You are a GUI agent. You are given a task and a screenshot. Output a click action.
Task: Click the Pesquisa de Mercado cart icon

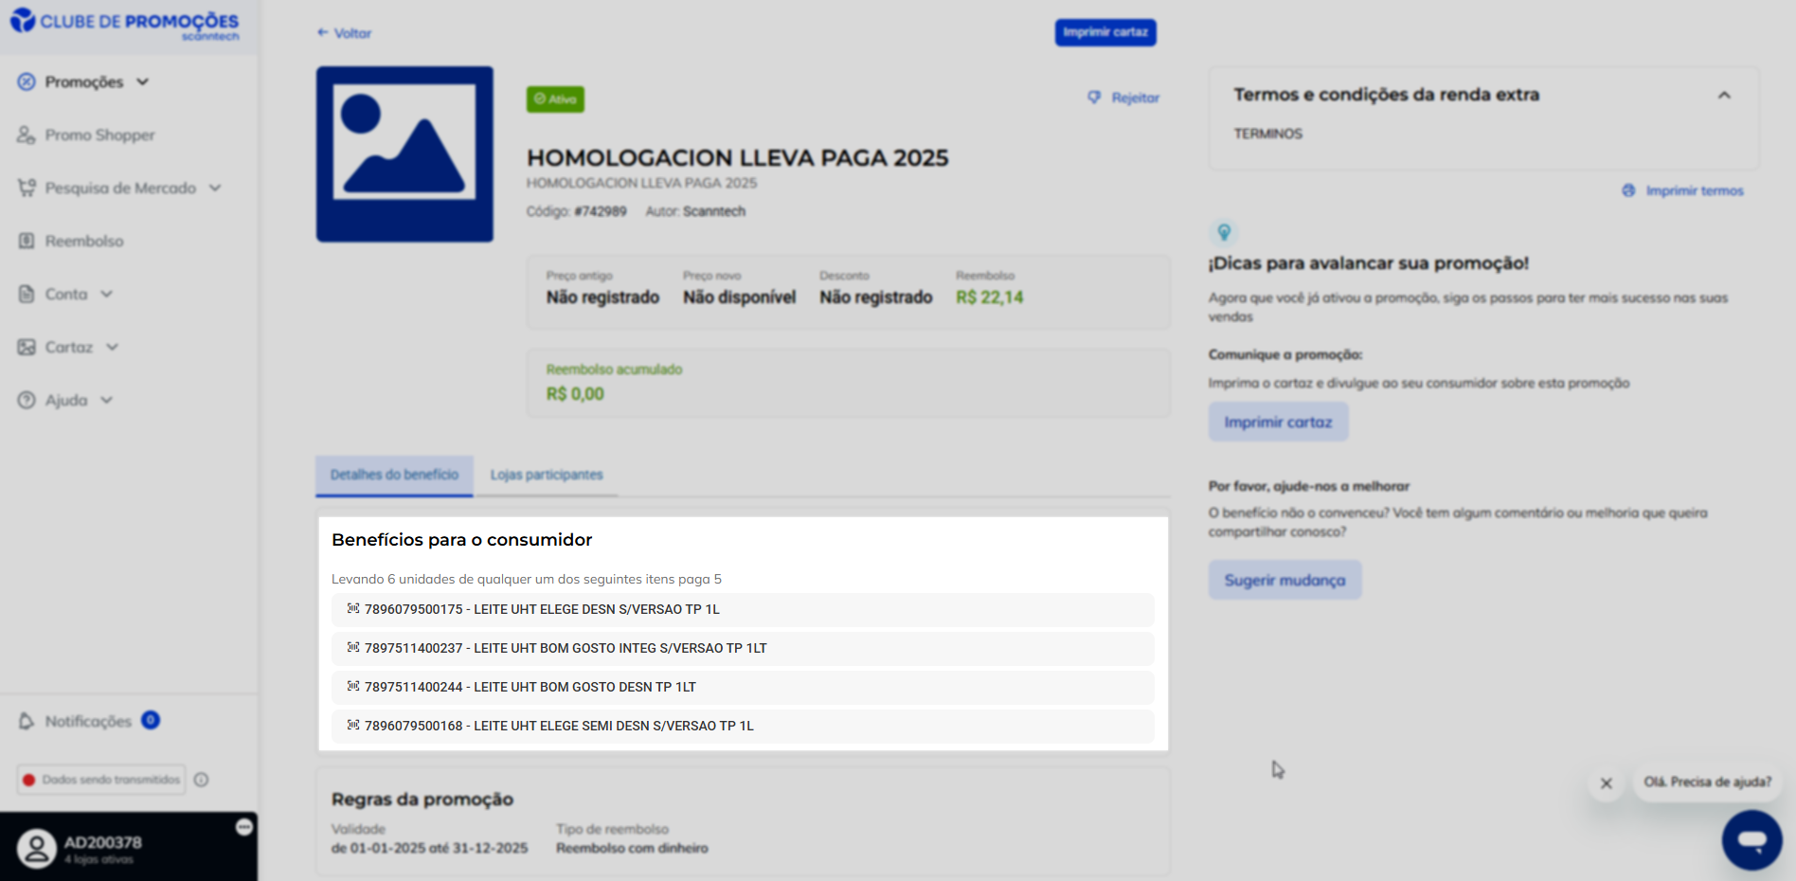(x=27, y=188)
